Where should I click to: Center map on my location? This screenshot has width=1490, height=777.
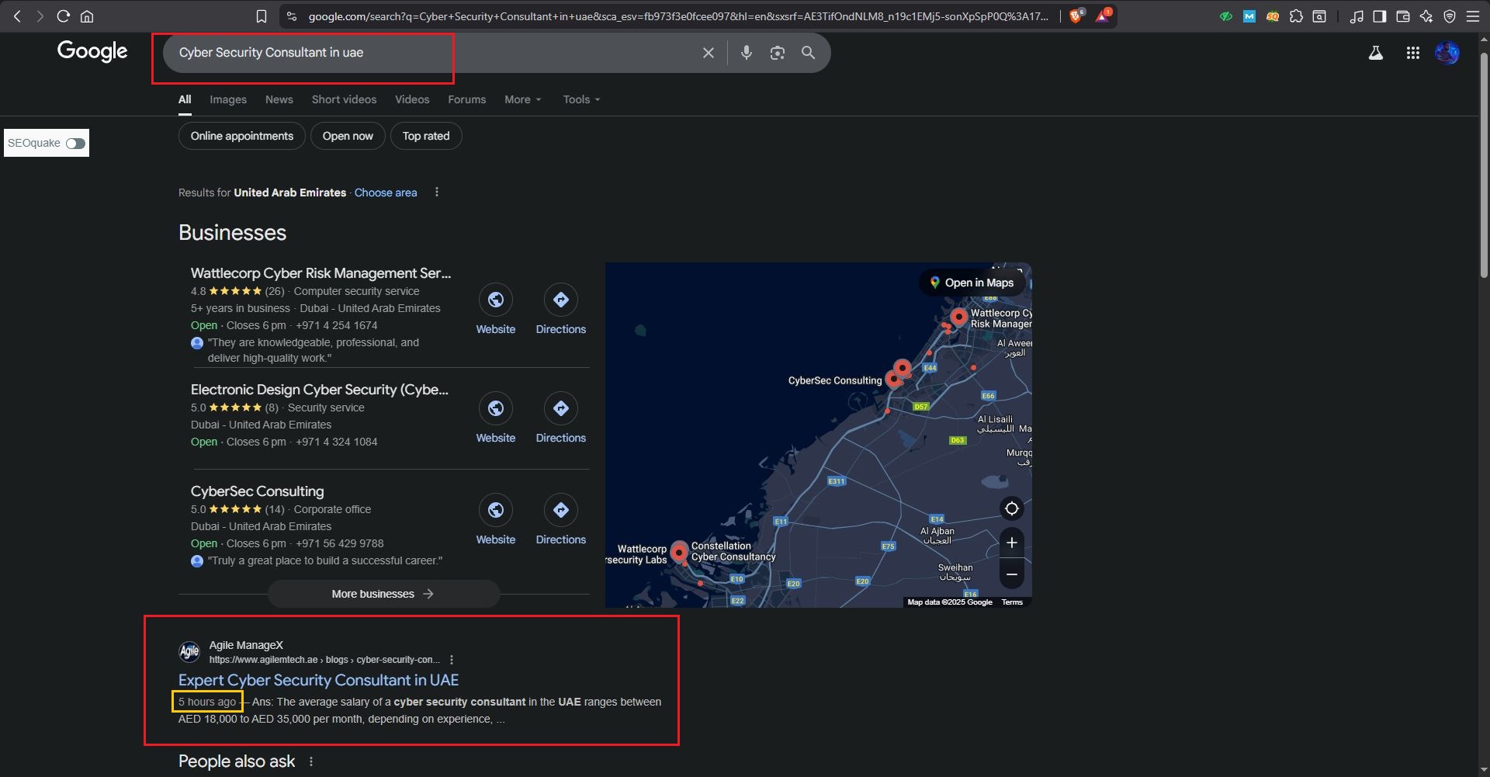point(1011,509)
